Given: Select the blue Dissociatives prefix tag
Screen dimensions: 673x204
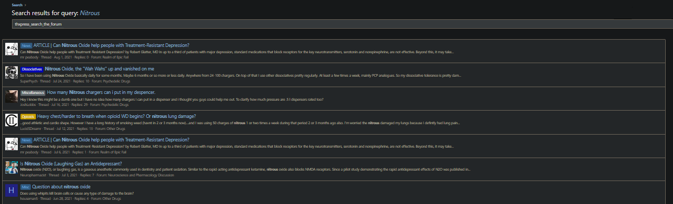Looking at the screenshot, I should point(32,69).
